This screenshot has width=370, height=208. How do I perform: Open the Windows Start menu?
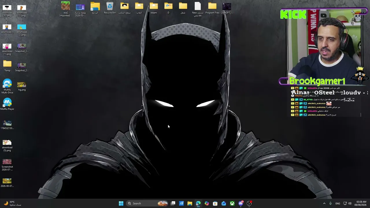(x=121, y=203)
